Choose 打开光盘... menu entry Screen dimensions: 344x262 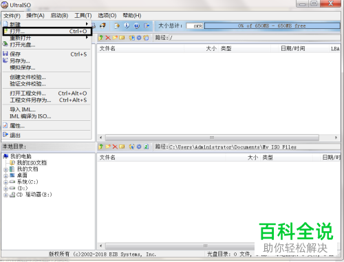click(x=47, y=45)
